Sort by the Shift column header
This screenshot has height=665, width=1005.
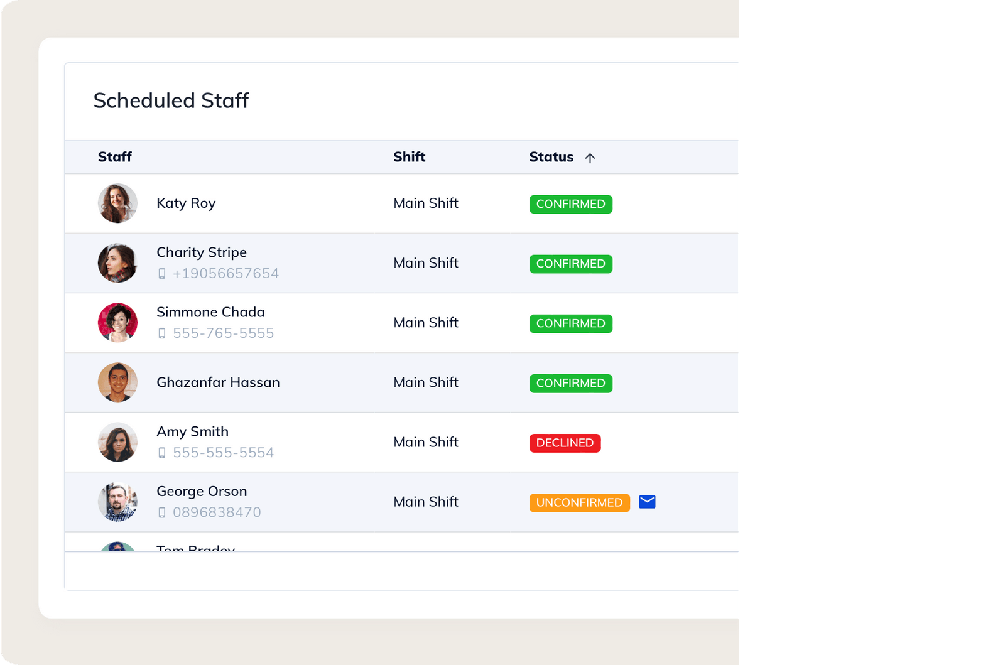[x=410, y=157]
